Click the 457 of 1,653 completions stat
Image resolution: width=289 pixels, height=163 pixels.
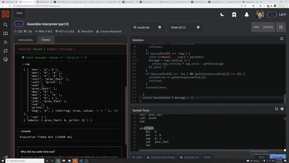click(65, 31)
